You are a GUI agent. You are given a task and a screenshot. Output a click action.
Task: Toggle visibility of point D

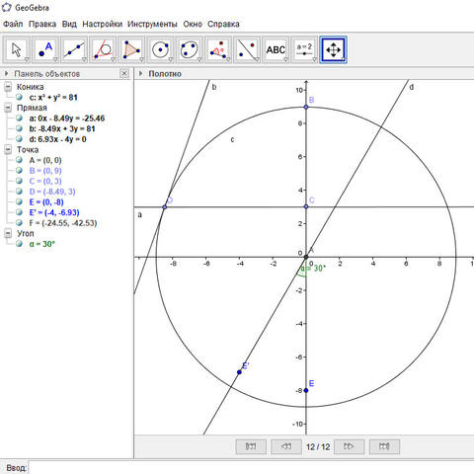pyautogui.click(x=19, y=192)
